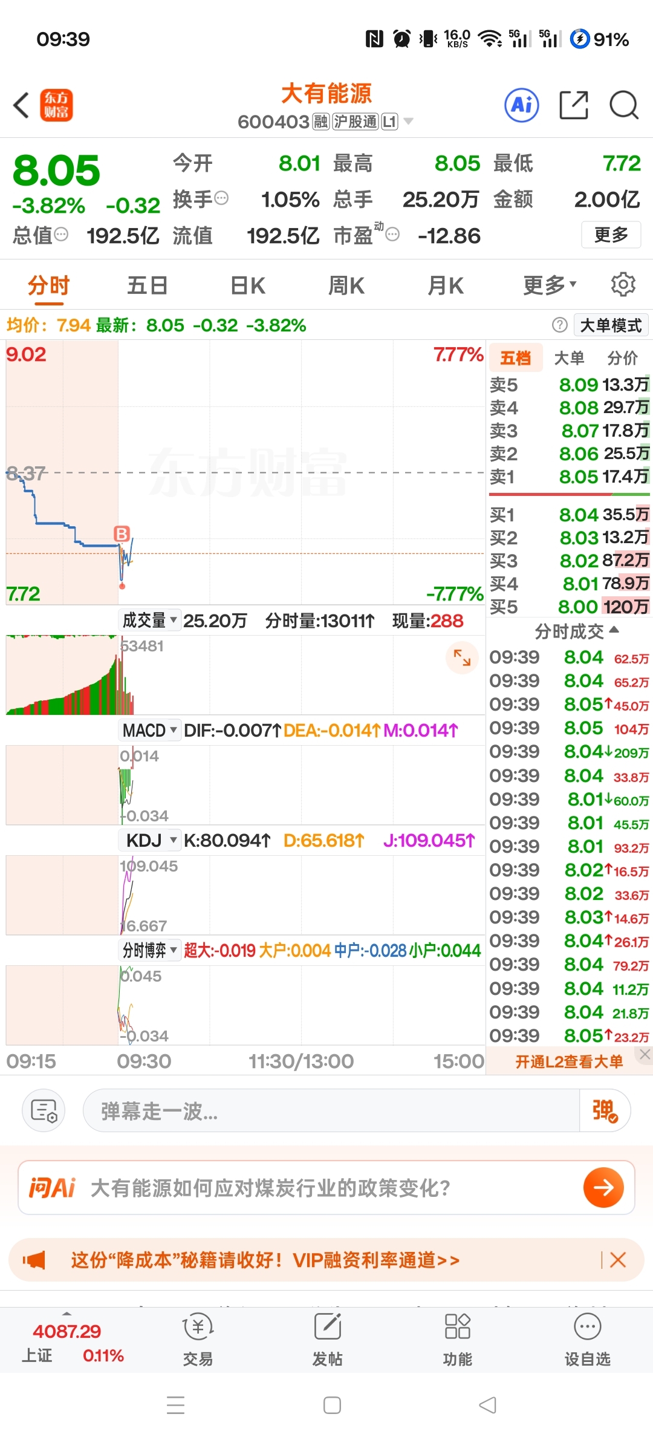Tap Android back triangle button
653x1437 pixels.
pos(487,1404)
